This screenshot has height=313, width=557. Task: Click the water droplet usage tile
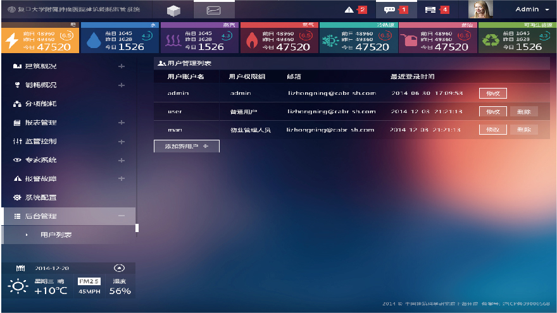coord(119,39)
